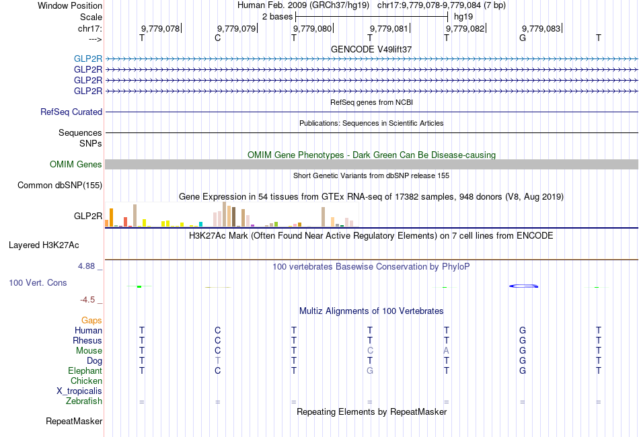Click the SNPs track label
639x437 pixels.
click(x=91, y=143)
